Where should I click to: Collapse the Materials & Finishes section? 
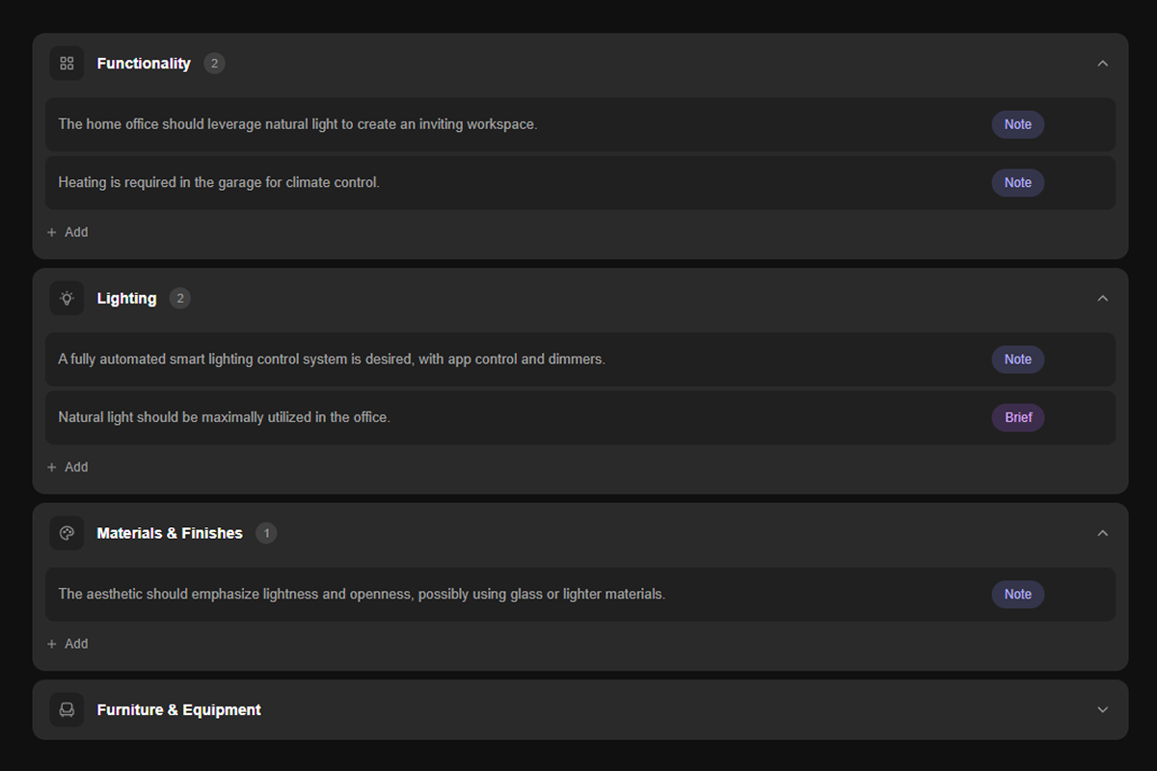coord(1103,533)
